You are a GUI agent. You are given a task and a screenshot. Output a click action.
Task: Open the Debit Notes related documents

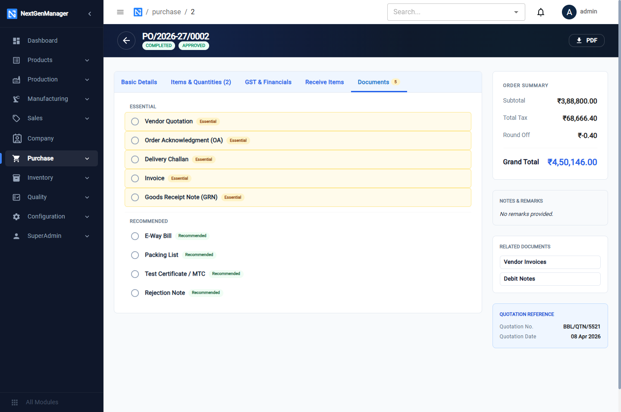pos(550,279)
